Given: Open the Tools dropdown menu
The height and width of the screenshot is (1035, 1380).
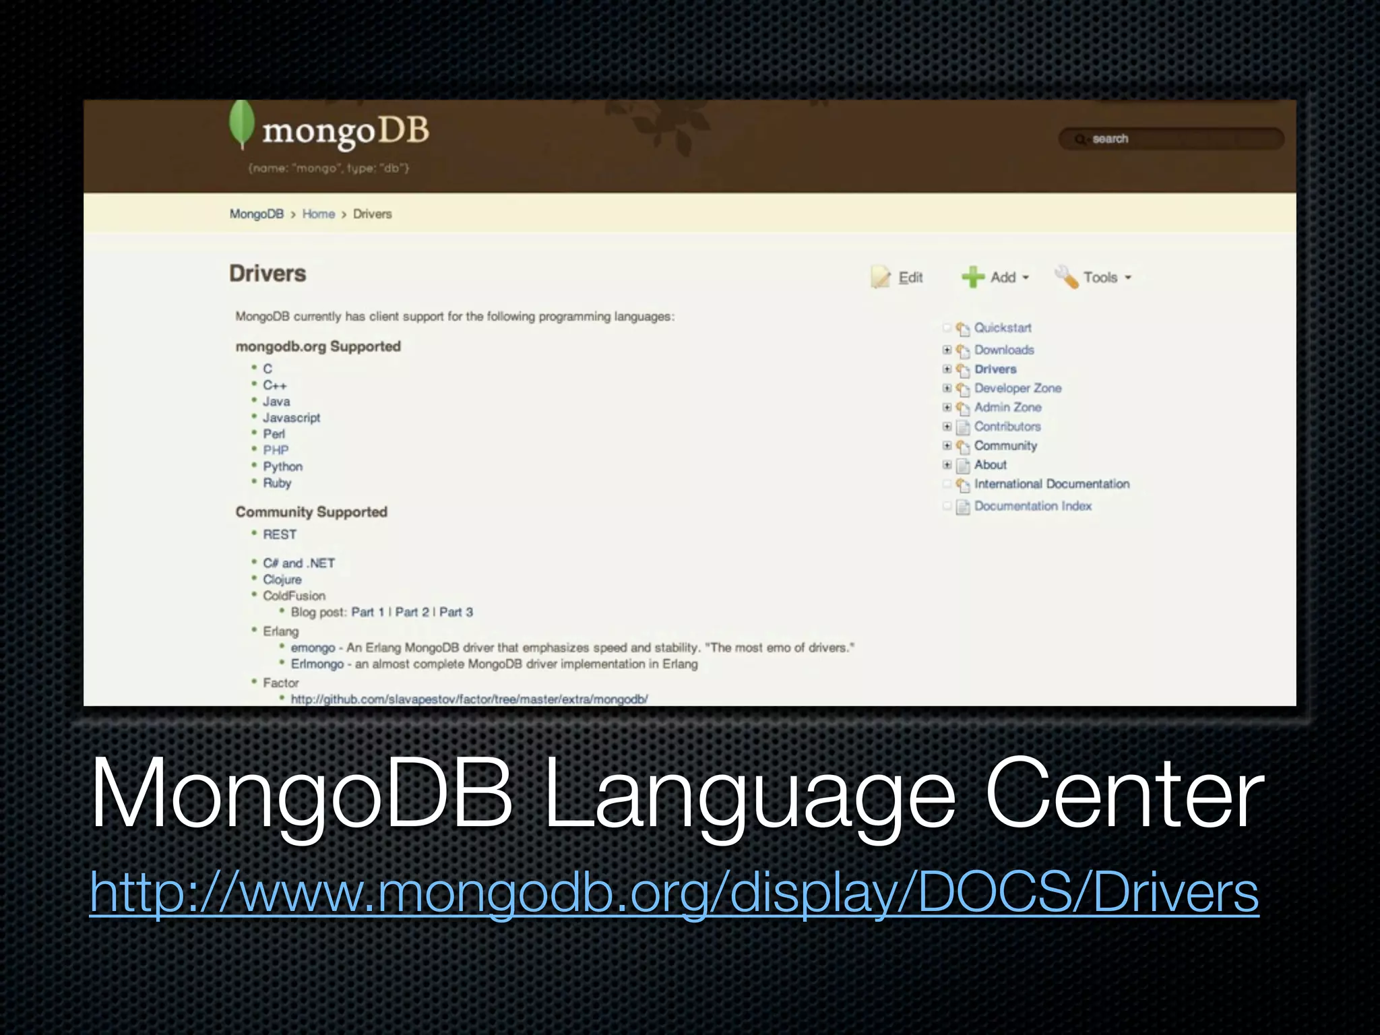Looking at the screenshot, I should tap(1093, 277).
